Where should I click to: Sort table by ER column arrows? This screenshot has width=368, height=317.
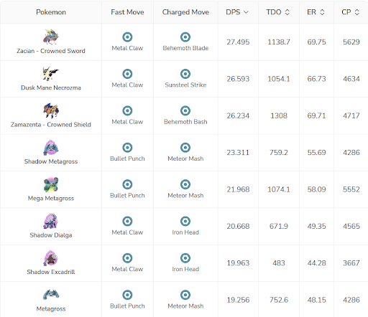322,12
